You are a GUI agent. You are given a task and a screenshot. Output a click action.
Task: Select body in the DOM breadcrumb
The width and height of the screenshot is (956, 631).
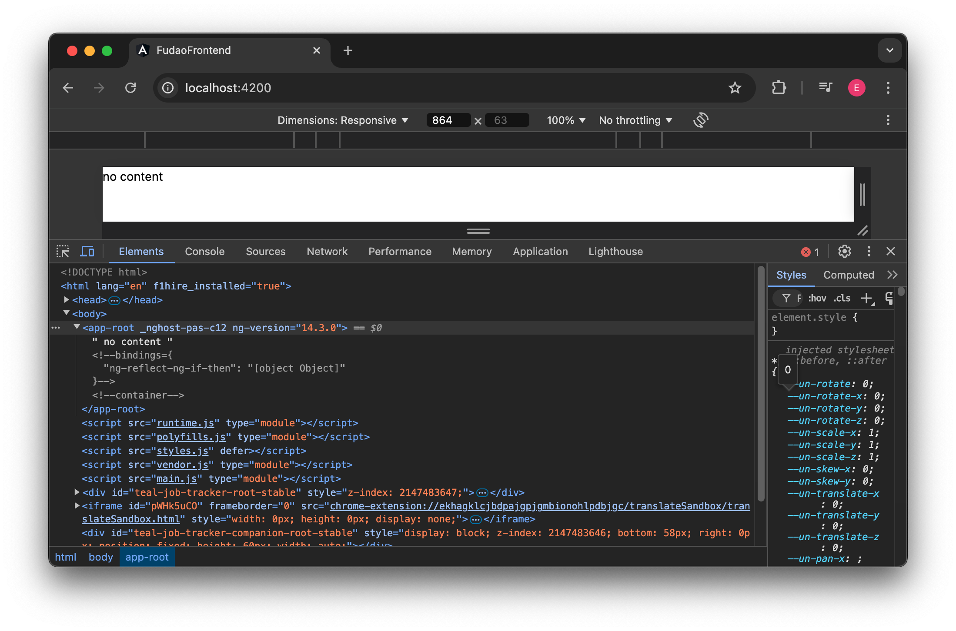(x=100, y=557)
